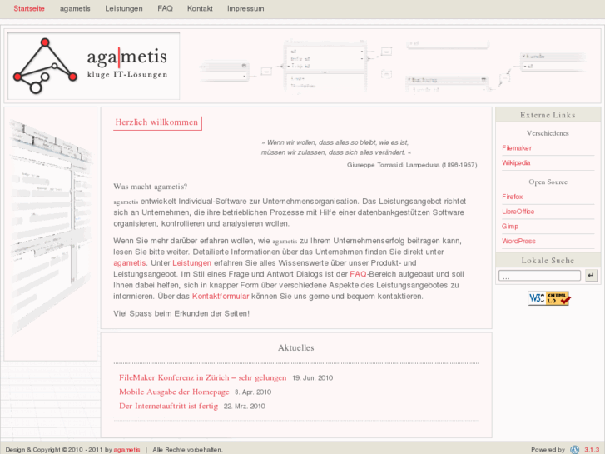Click the 'Powered by' footer text
This screenshot has height=454, width=605.
[x=548, y=450]
